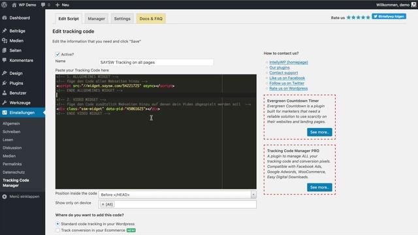The image size is (418, 235).
Task: Click the Kommentare bubble icon in sidebar
Action: click(5, 60)
